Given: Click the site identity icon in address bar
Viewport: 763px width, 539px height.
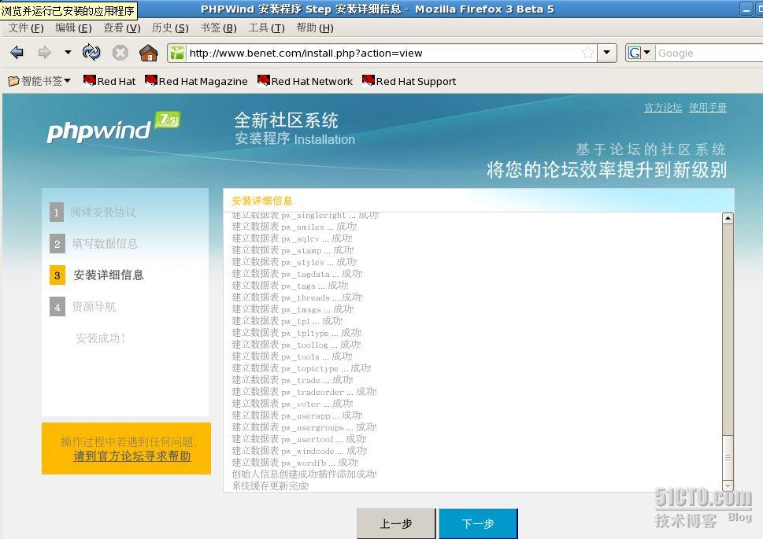Looking at the screenshot, I should 178,53.
